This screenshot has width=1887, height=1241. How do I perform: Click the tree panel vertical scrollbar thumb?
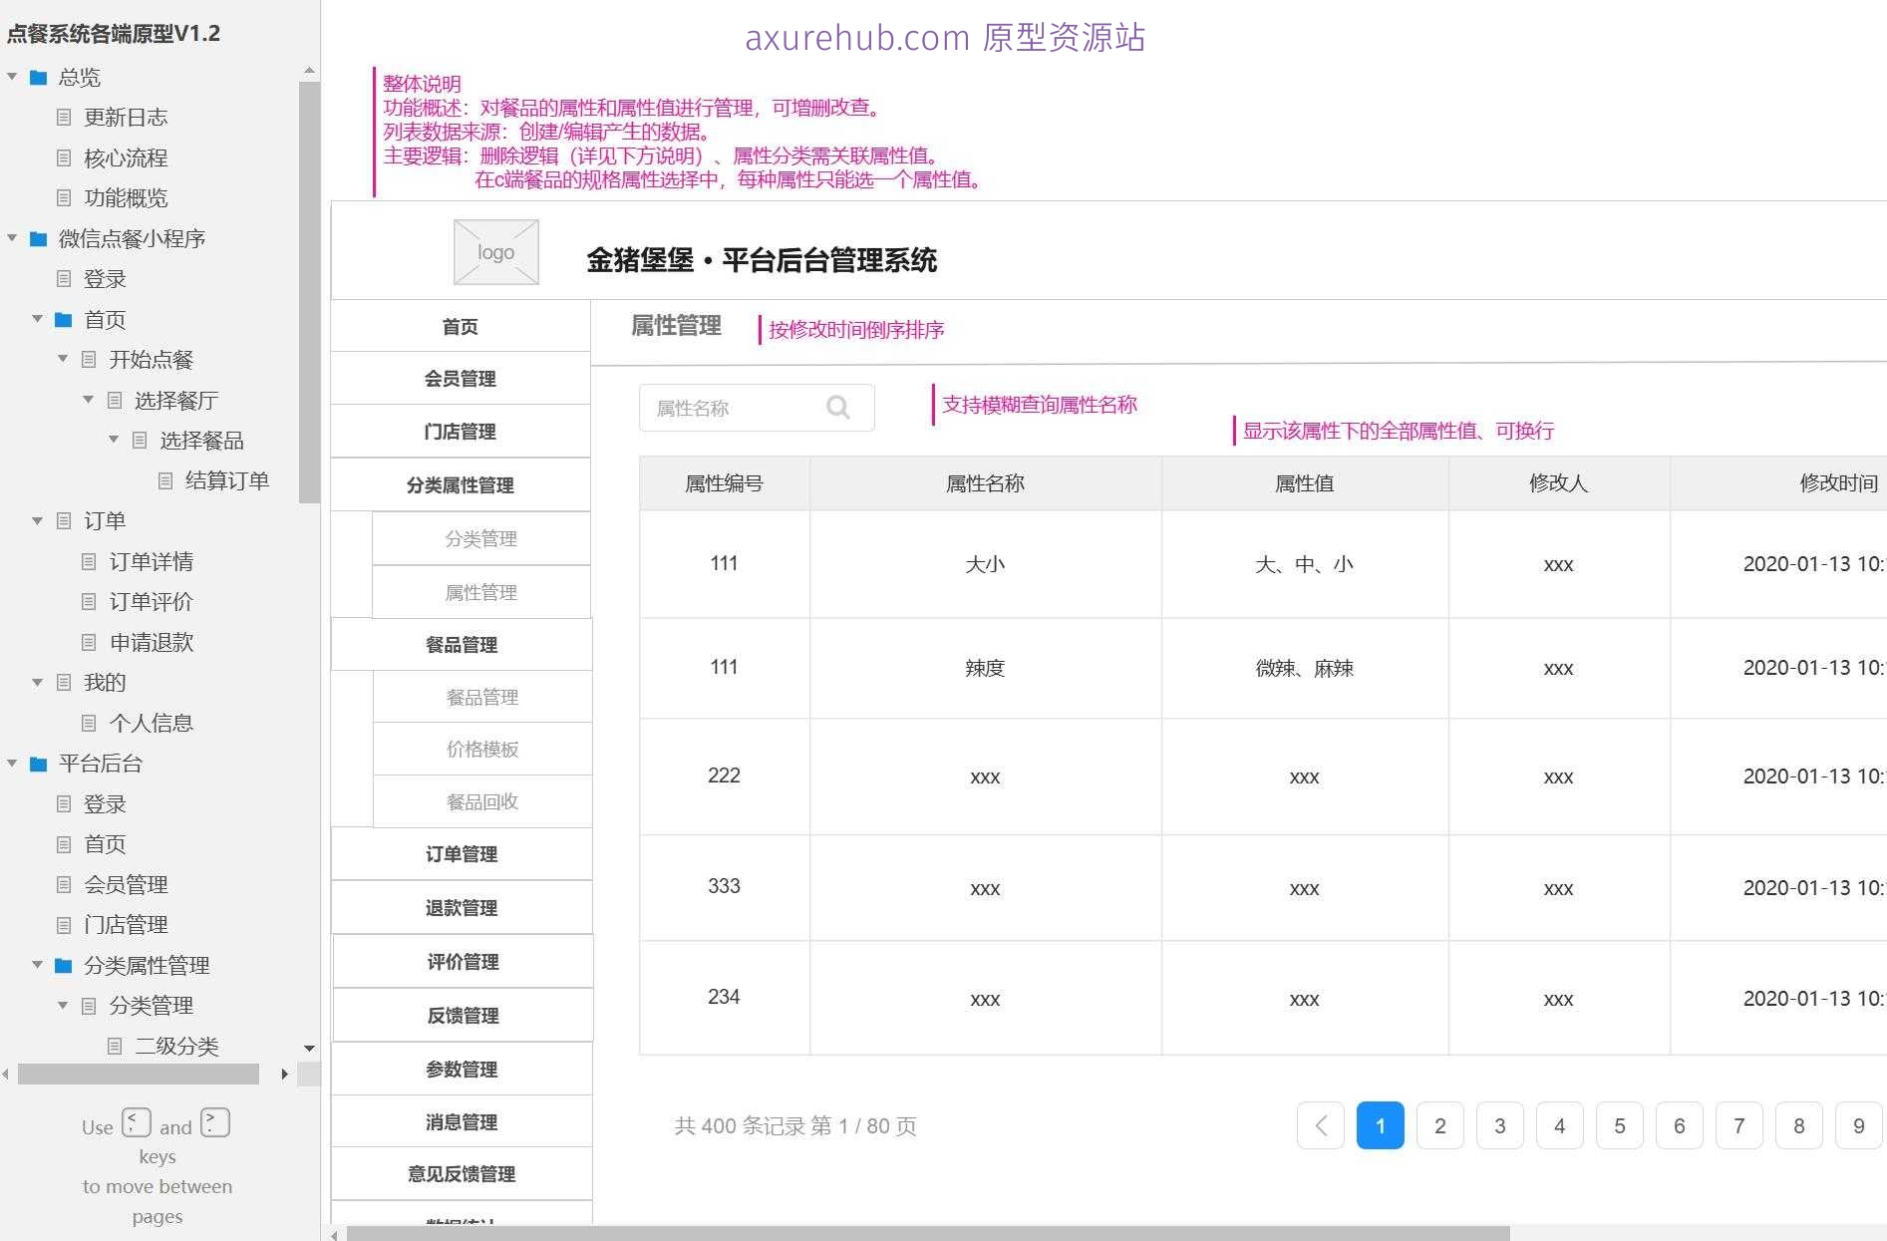[x=309, y=292]
